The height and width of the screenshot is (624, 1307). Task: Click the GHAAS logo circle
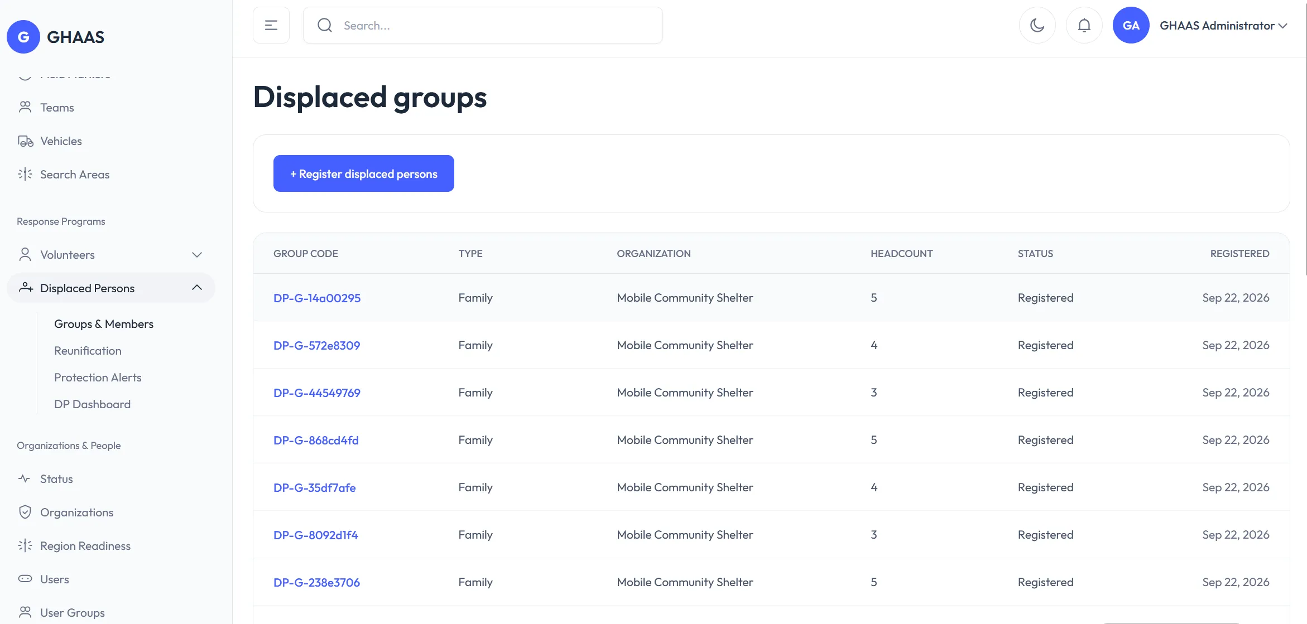(23, 37)
